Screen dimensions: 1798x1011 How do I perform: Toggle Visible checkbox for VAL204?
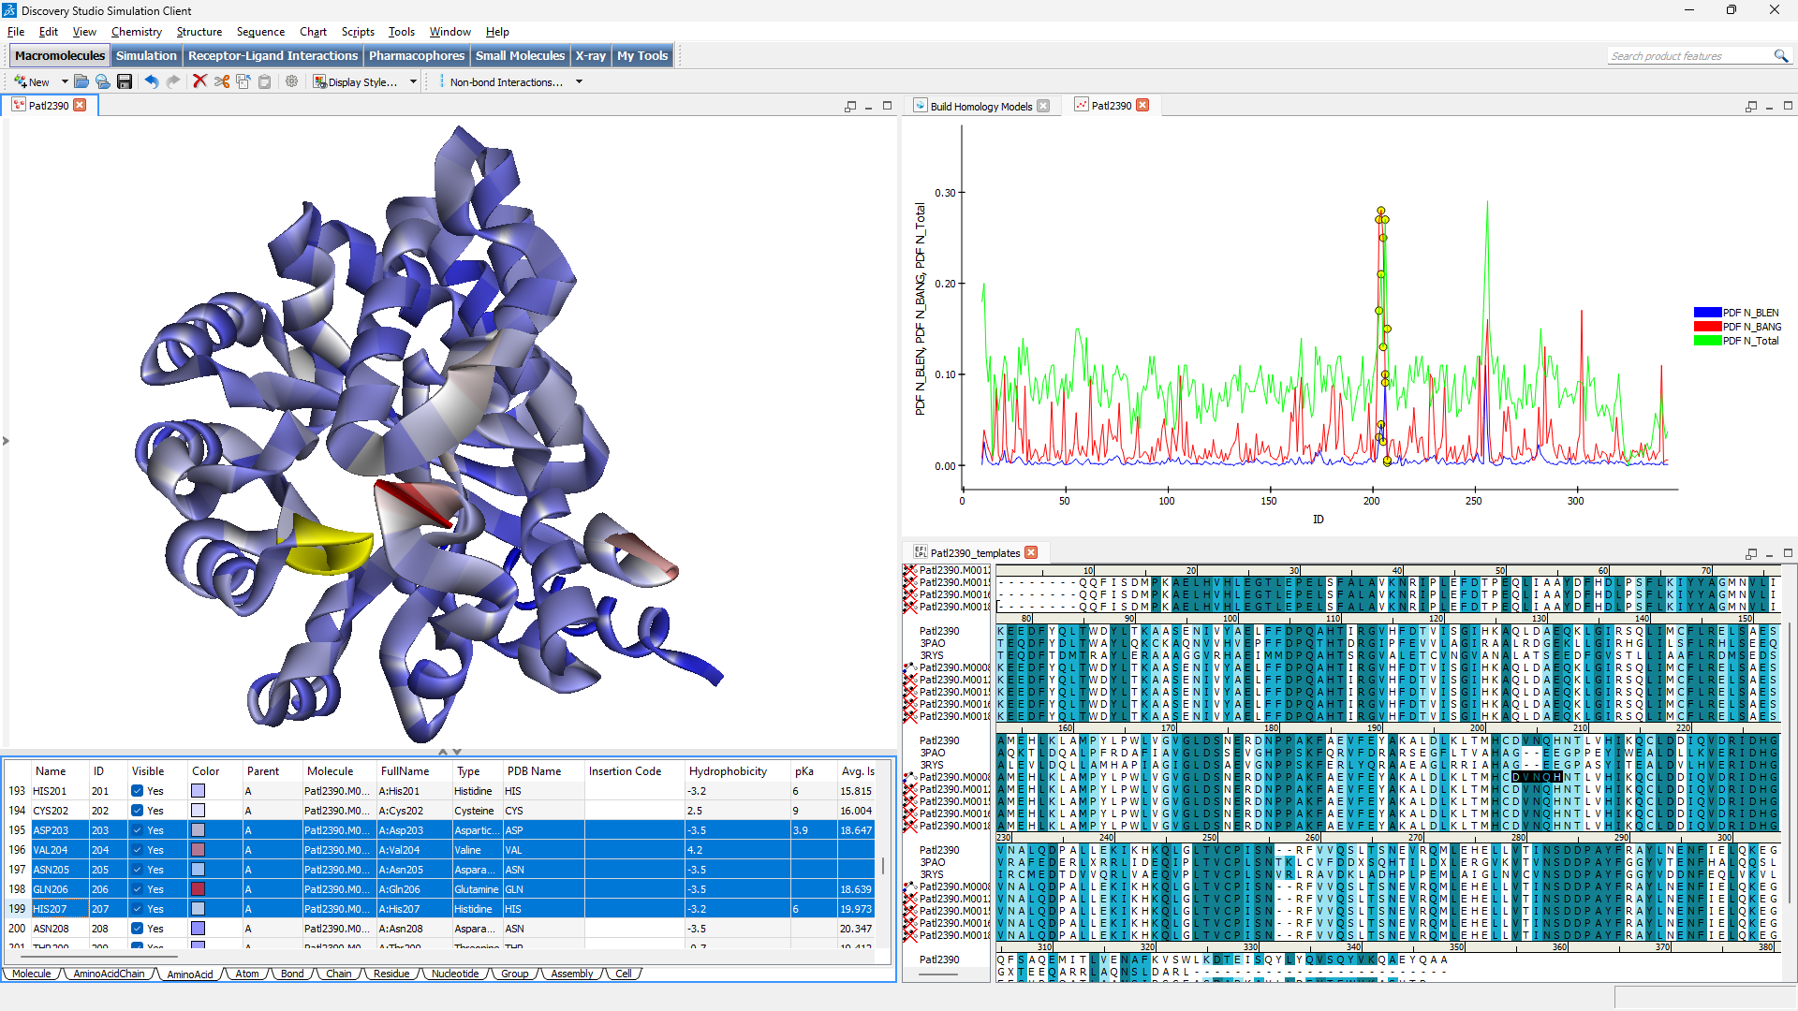138,850
